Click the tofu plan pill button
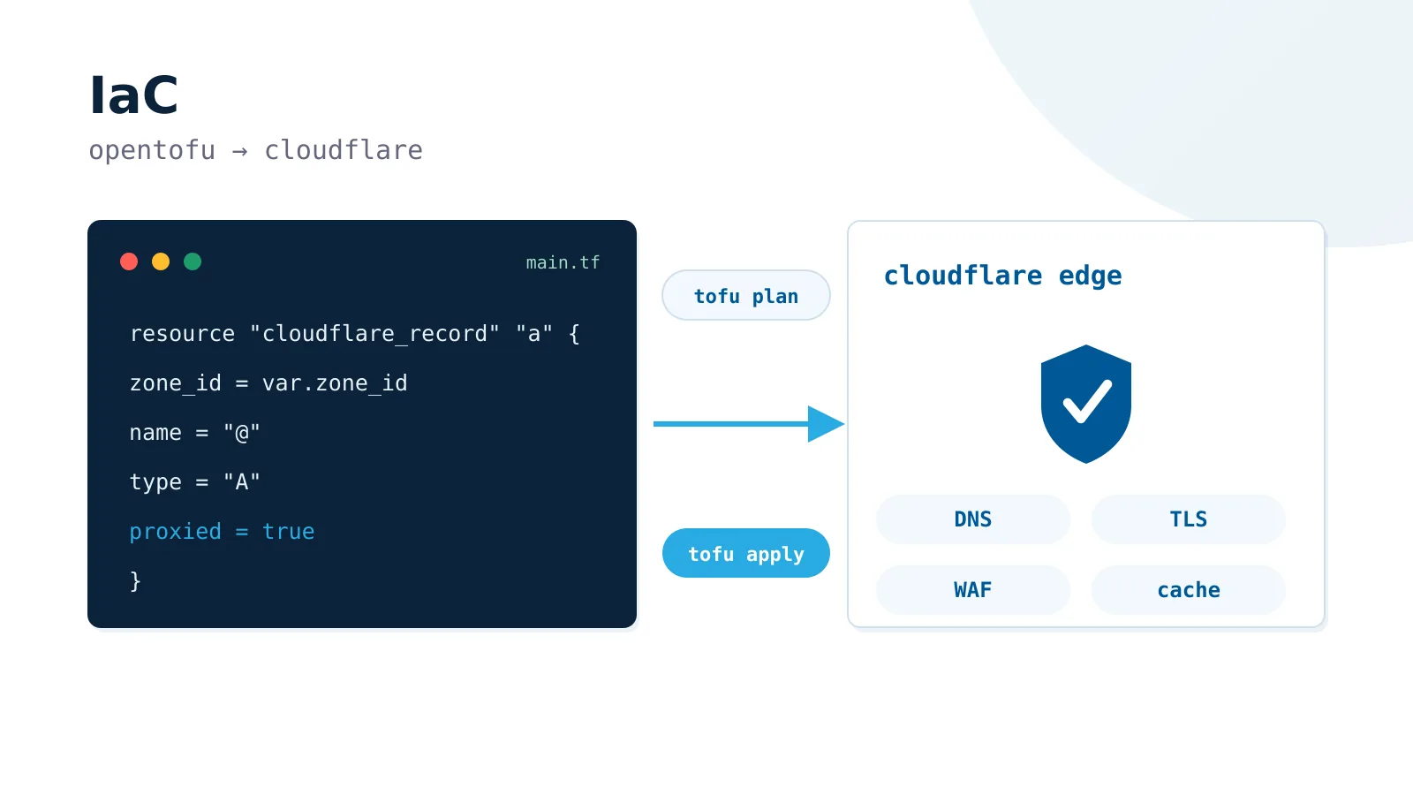 746,295
